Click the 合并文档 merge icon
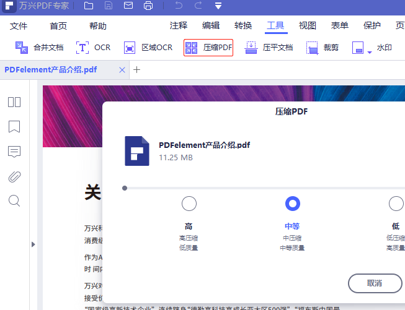The image size is (405, 310). (x=22, y=48)
